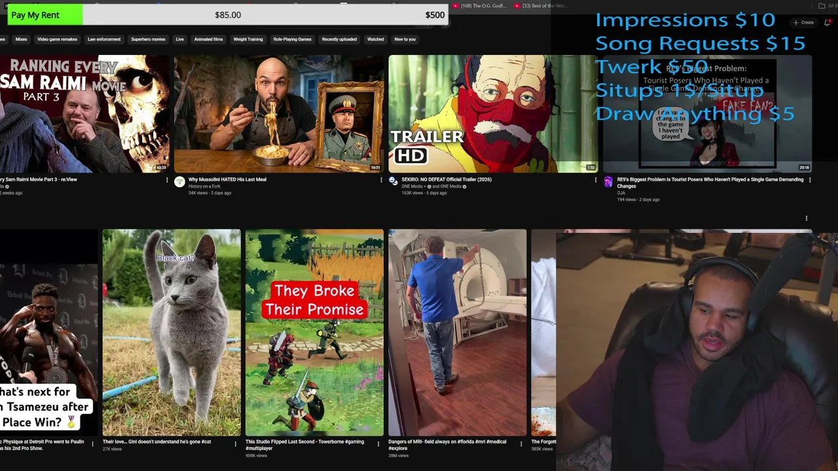Select the Weight Training chip
This screenshot has height=471, width=838.
pyautogui.click(x=248, y=39)
